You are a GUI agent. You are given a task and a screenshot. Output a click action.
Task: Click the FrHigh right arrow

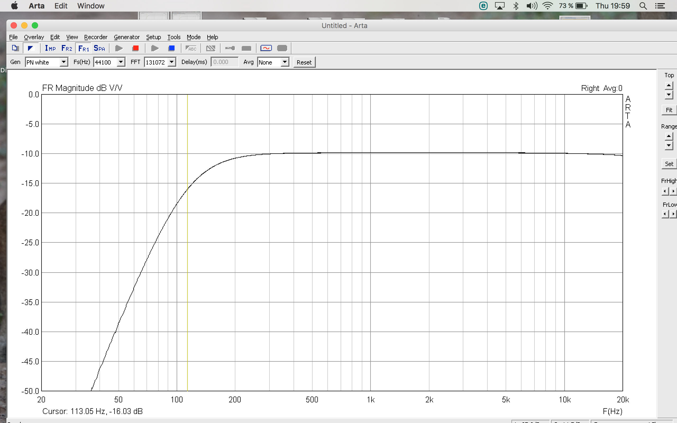point(673,191)
